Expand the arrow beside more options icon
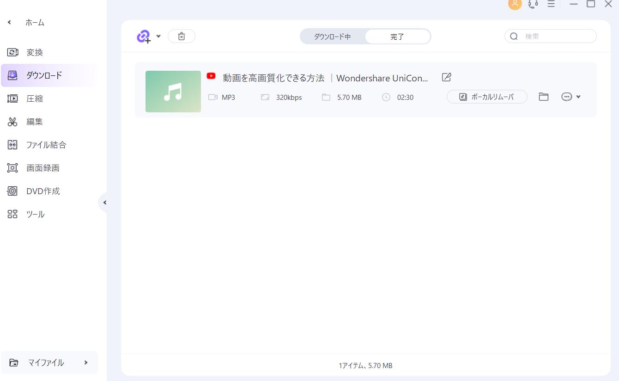Screen dimensions: 619x381 (578, 97)
